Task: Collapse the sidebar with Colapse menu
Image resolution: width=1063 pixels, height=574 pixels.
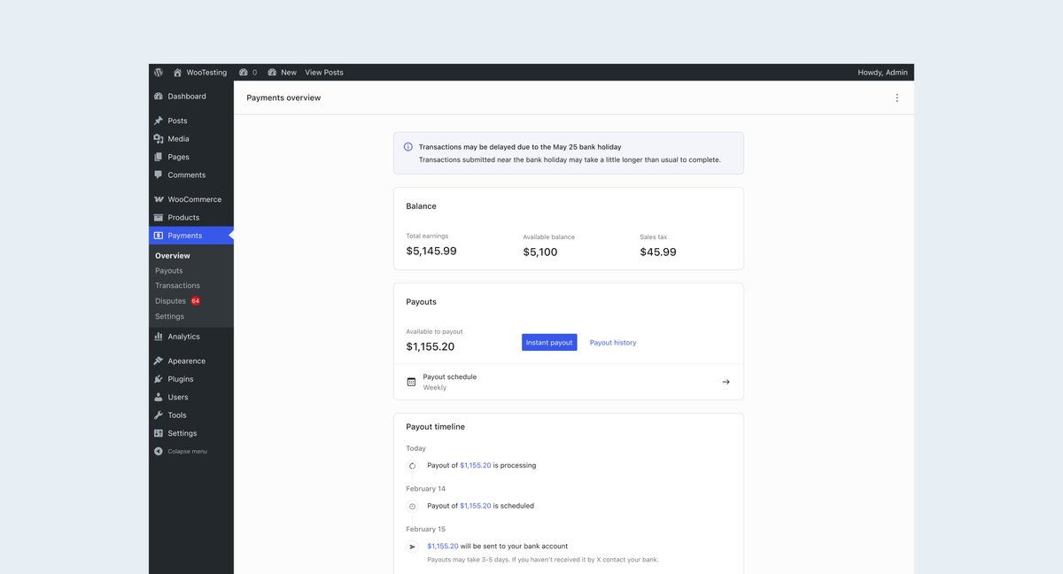Action: pyautogui.click(x=181, y=452)
